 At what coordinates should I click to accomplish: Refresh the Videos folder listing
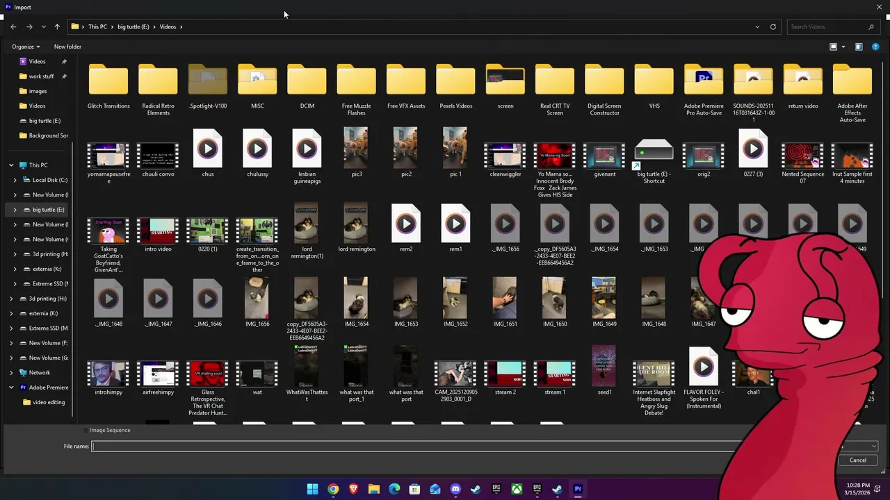coord(773,26)
